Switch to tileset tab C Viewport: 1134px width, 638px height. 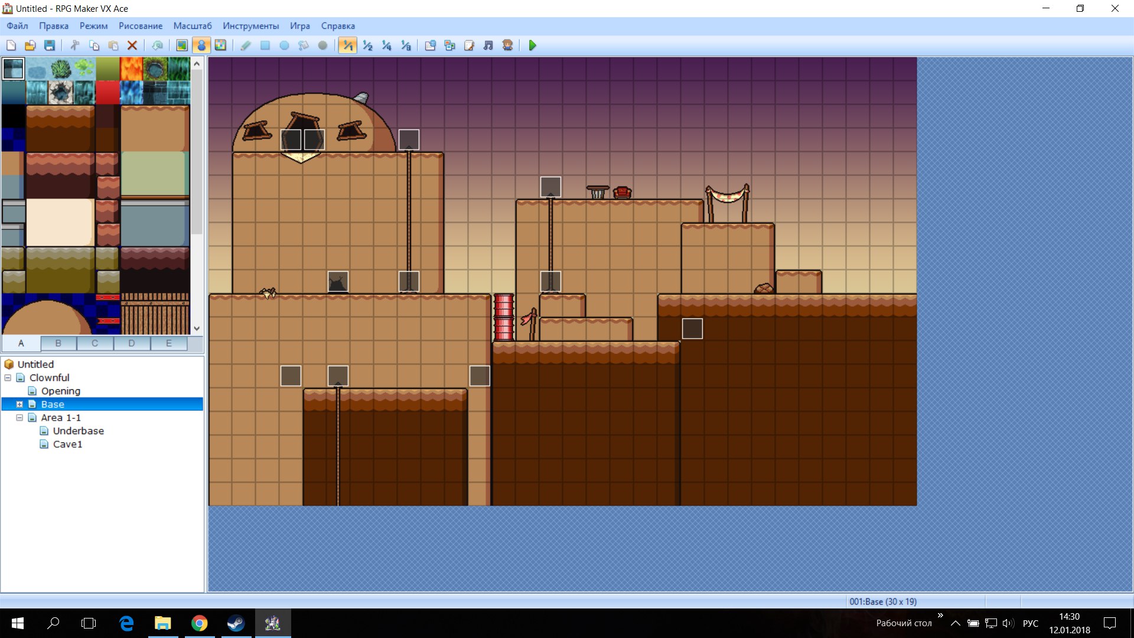(95, 343)
